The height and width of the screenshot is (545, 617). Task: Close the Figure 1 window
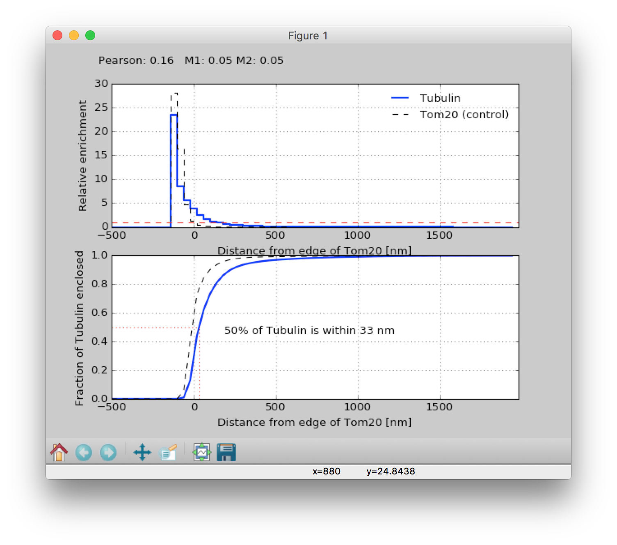tap(57, 36)
